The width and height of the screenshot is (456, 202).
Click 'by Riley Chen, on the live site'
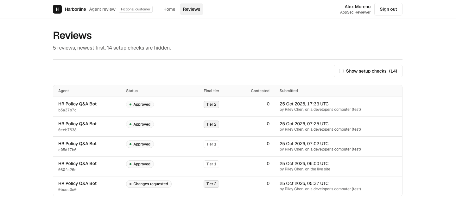tap(305, 169)
